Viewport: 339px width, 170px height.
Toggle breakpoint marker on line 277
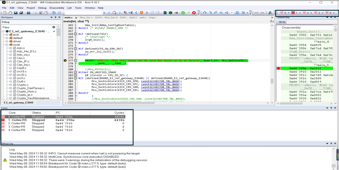point(65,61)
